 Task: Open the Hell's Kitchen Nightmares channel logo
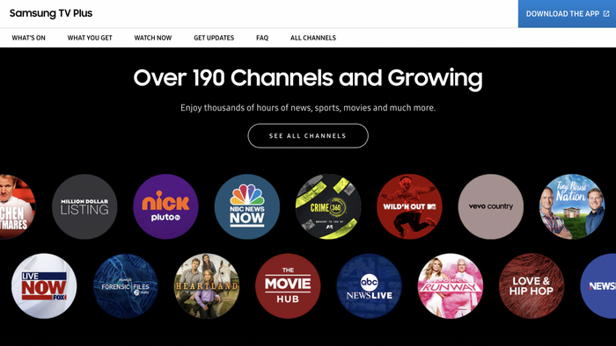point(18,206)
